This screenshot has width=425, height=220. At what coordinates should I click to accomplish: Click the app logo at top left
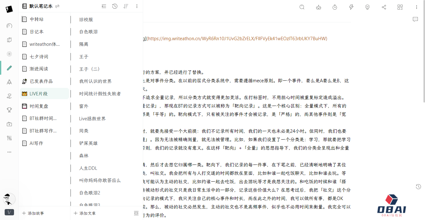pyautogui.click(x=9, y=9)
